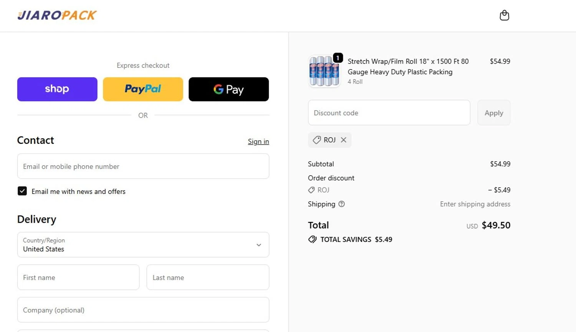Open the shopping bag cart icon
The width and height of the screenshot is (576, 332).
(504, 15)
